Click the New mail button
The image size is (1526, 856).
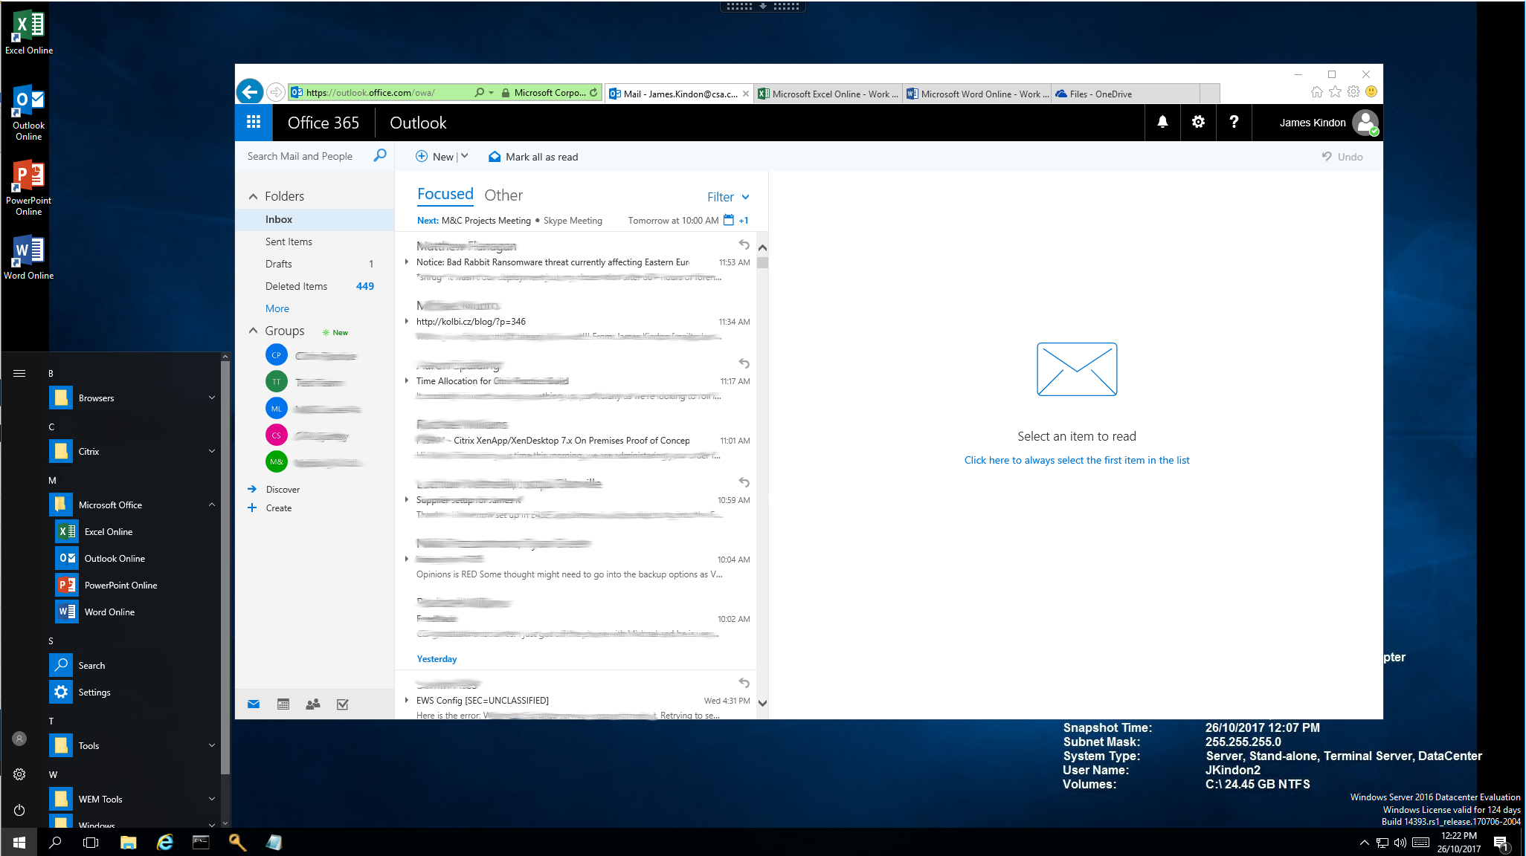434,156
